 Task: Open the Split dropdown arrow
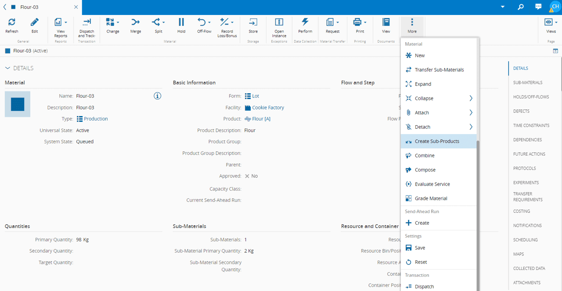164,22
